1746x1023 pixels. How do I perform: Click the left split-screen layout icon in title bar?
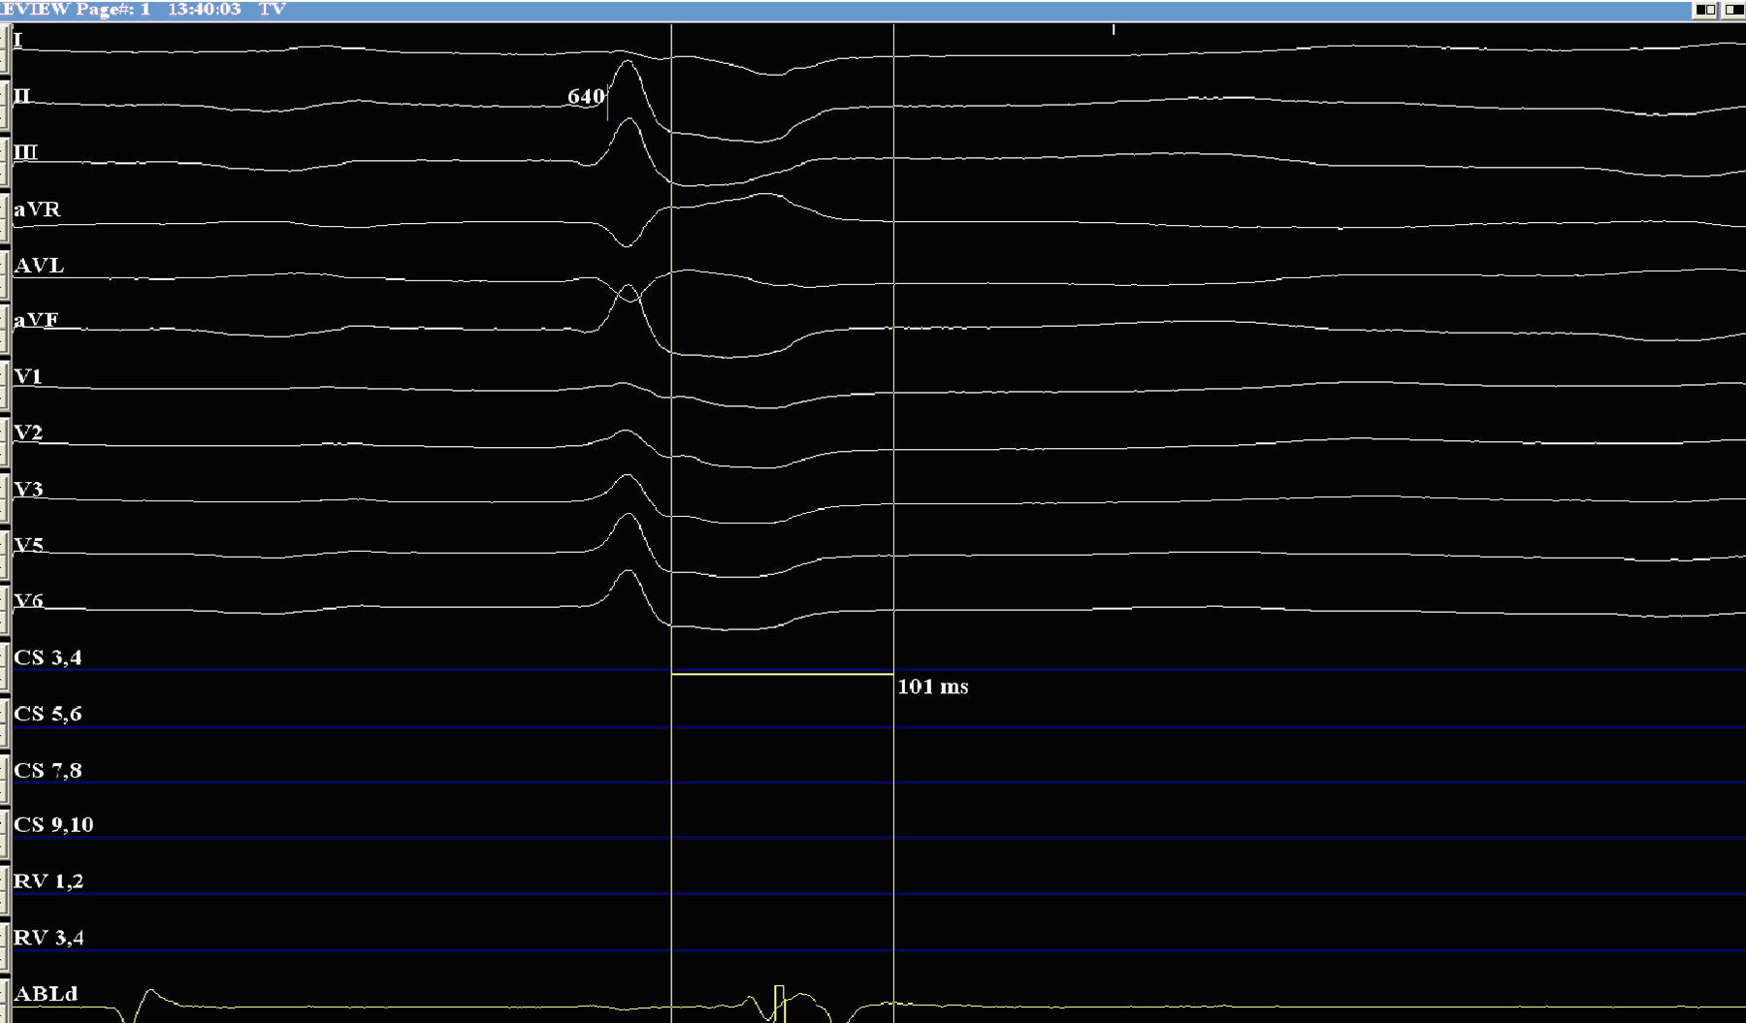tap(1704, 10)
